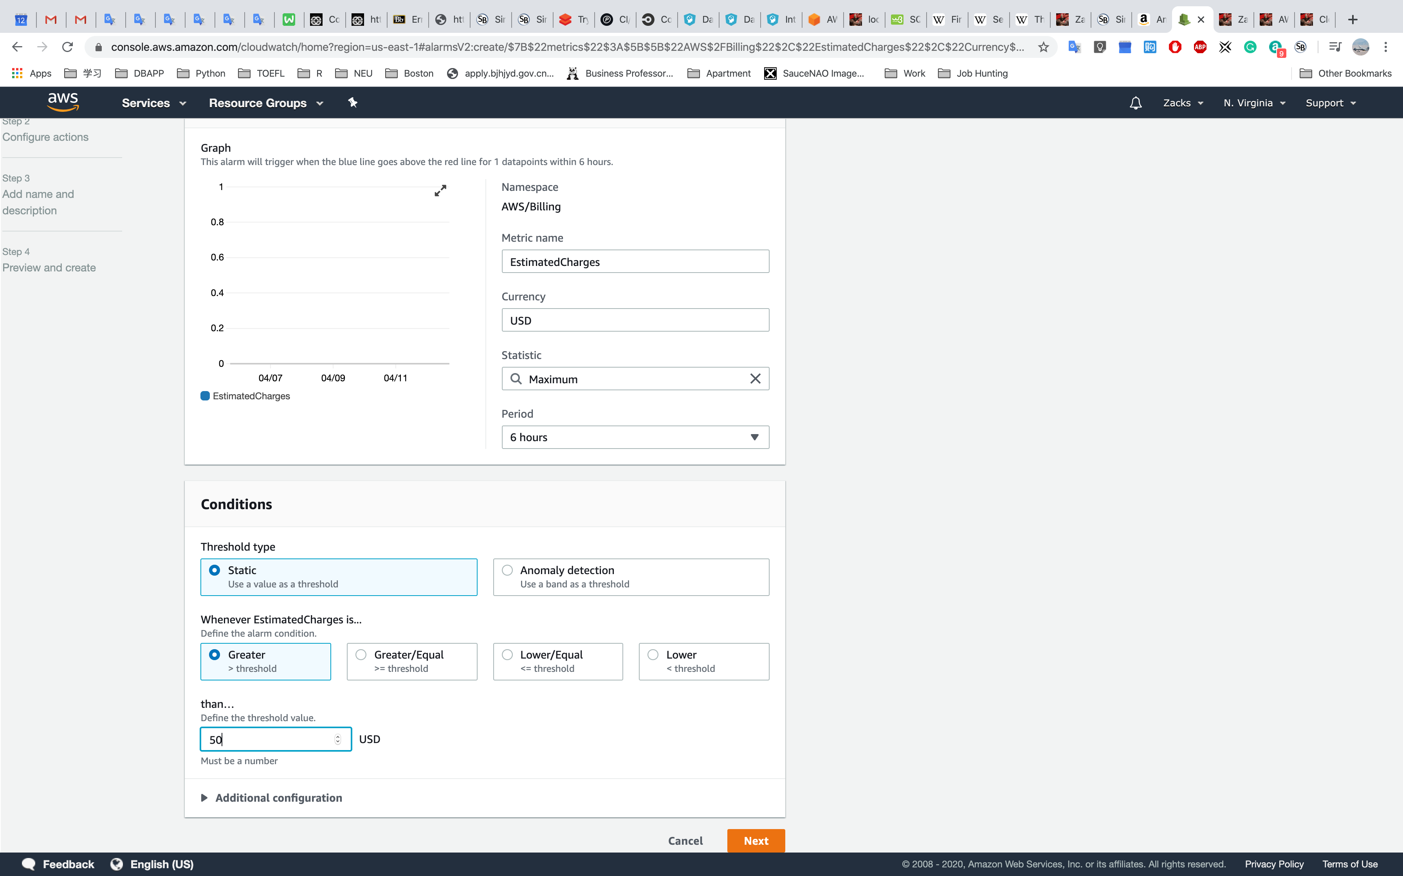The image size is (1403, 876).
Task: Bookmark this page with star icon
Action: coord(1043,47)
